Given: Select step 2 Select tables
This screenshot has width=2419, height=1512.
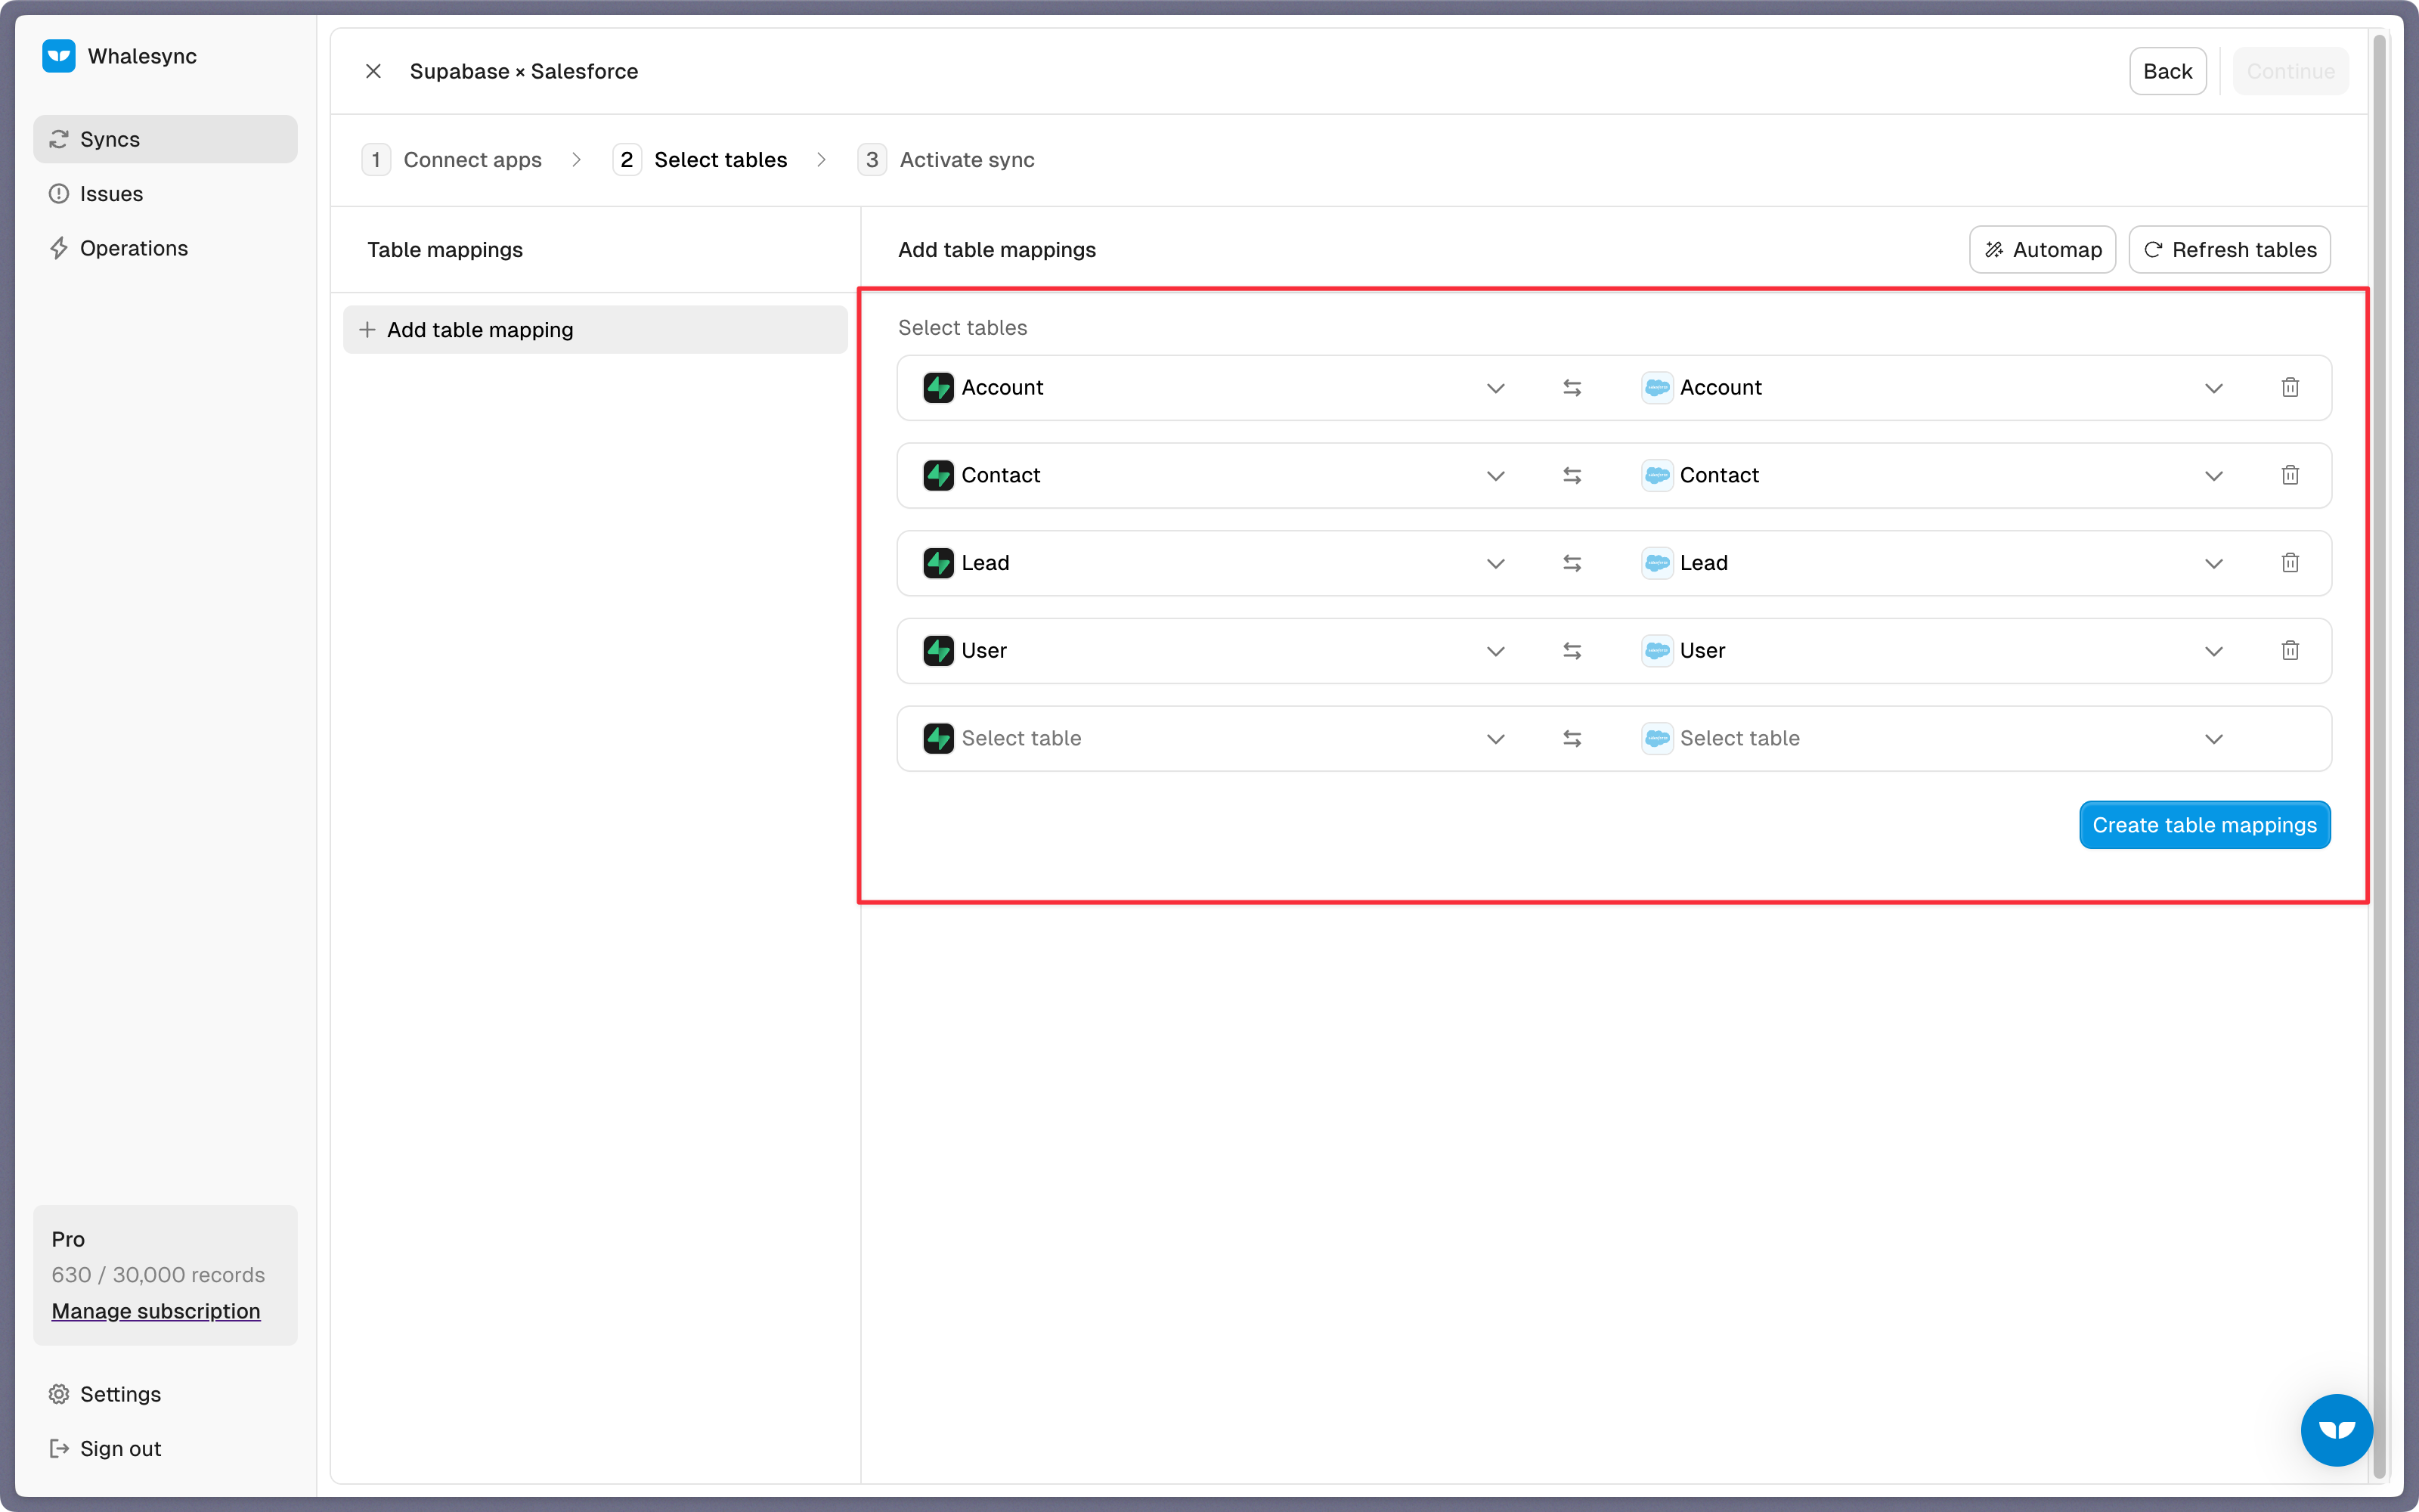Looking at the screenshot, I should tap(700, 160).
